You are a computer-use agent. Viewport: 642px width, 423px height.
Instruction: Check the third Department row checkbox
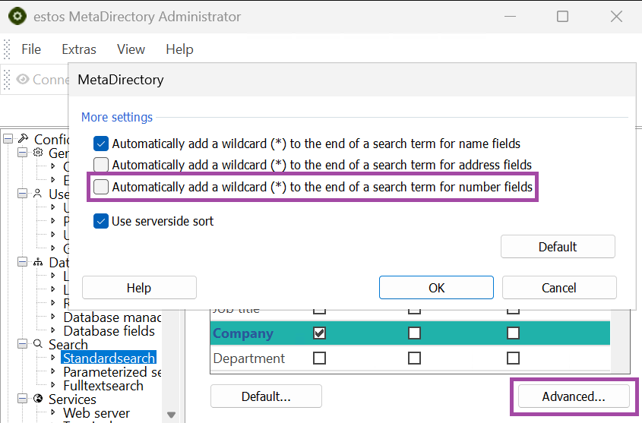[513, 358]
